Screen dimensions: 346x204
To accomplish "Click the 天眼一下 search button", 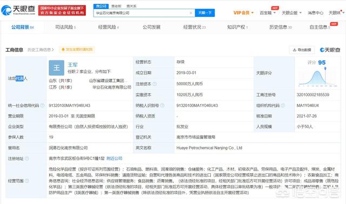I will pos(205,13).
